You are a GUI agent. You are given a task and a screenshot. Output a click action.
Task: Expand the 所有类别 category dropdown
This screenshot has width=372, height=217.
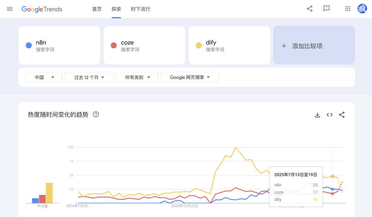coord(137,77)
